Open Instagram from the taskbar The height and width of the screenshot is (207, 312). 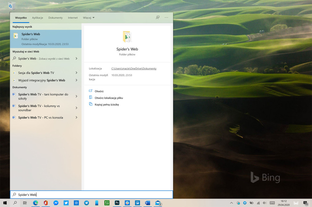76,203
